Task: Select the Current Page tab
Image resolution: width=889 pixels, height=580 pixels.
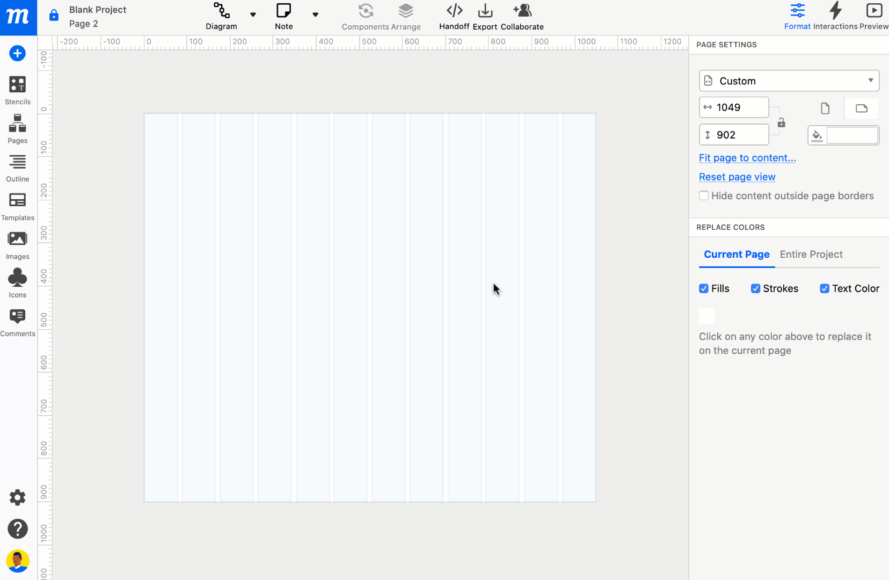Action: [x=737, y=255]
